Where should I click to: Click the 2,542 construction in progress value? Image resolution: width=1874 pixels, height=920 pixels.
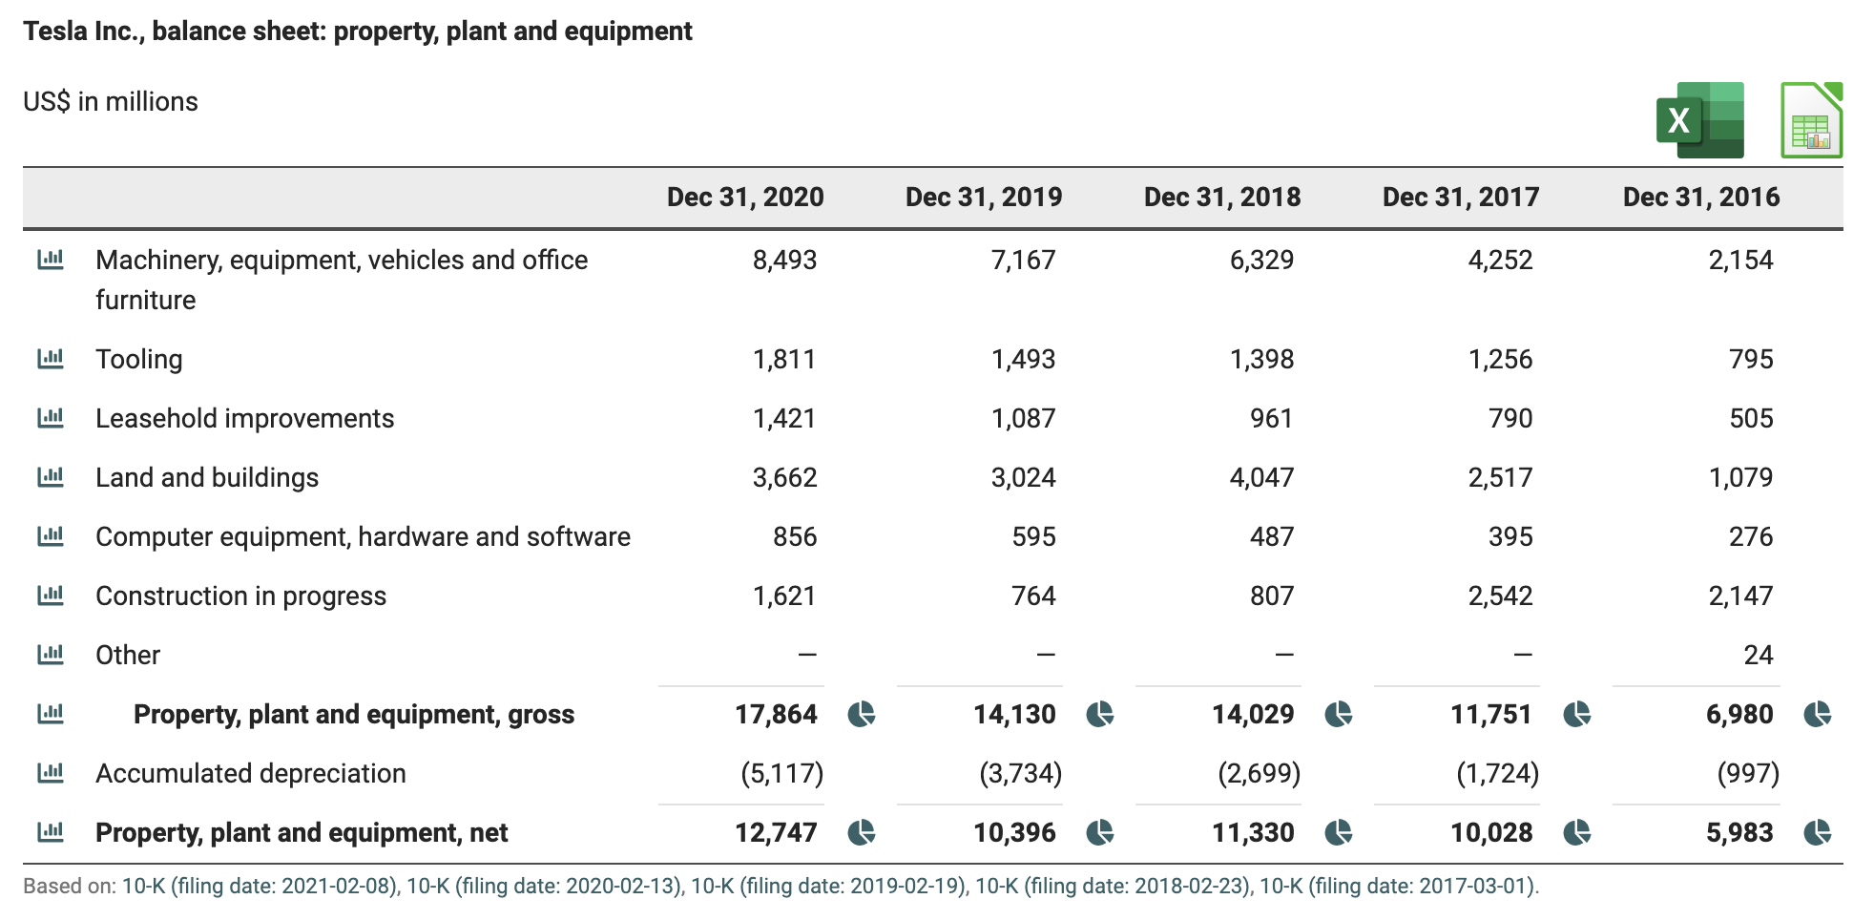[x=1500, y=596]
